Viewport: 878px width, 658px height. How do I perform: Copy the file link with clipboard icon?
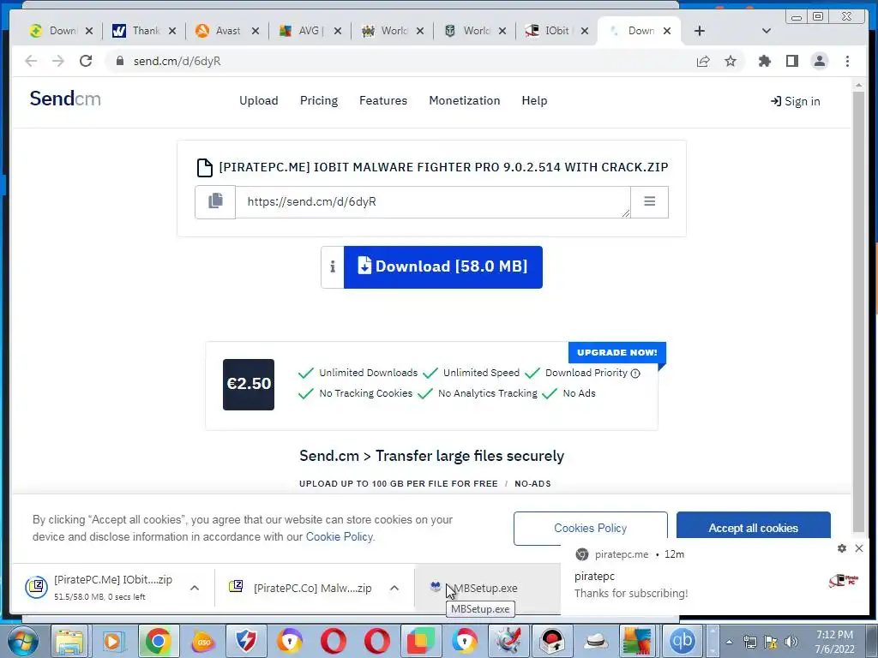click(215, 201)
